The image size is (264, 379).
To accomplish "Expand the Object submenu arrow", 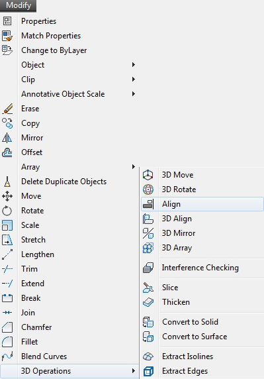I will [x=134, y=65].
